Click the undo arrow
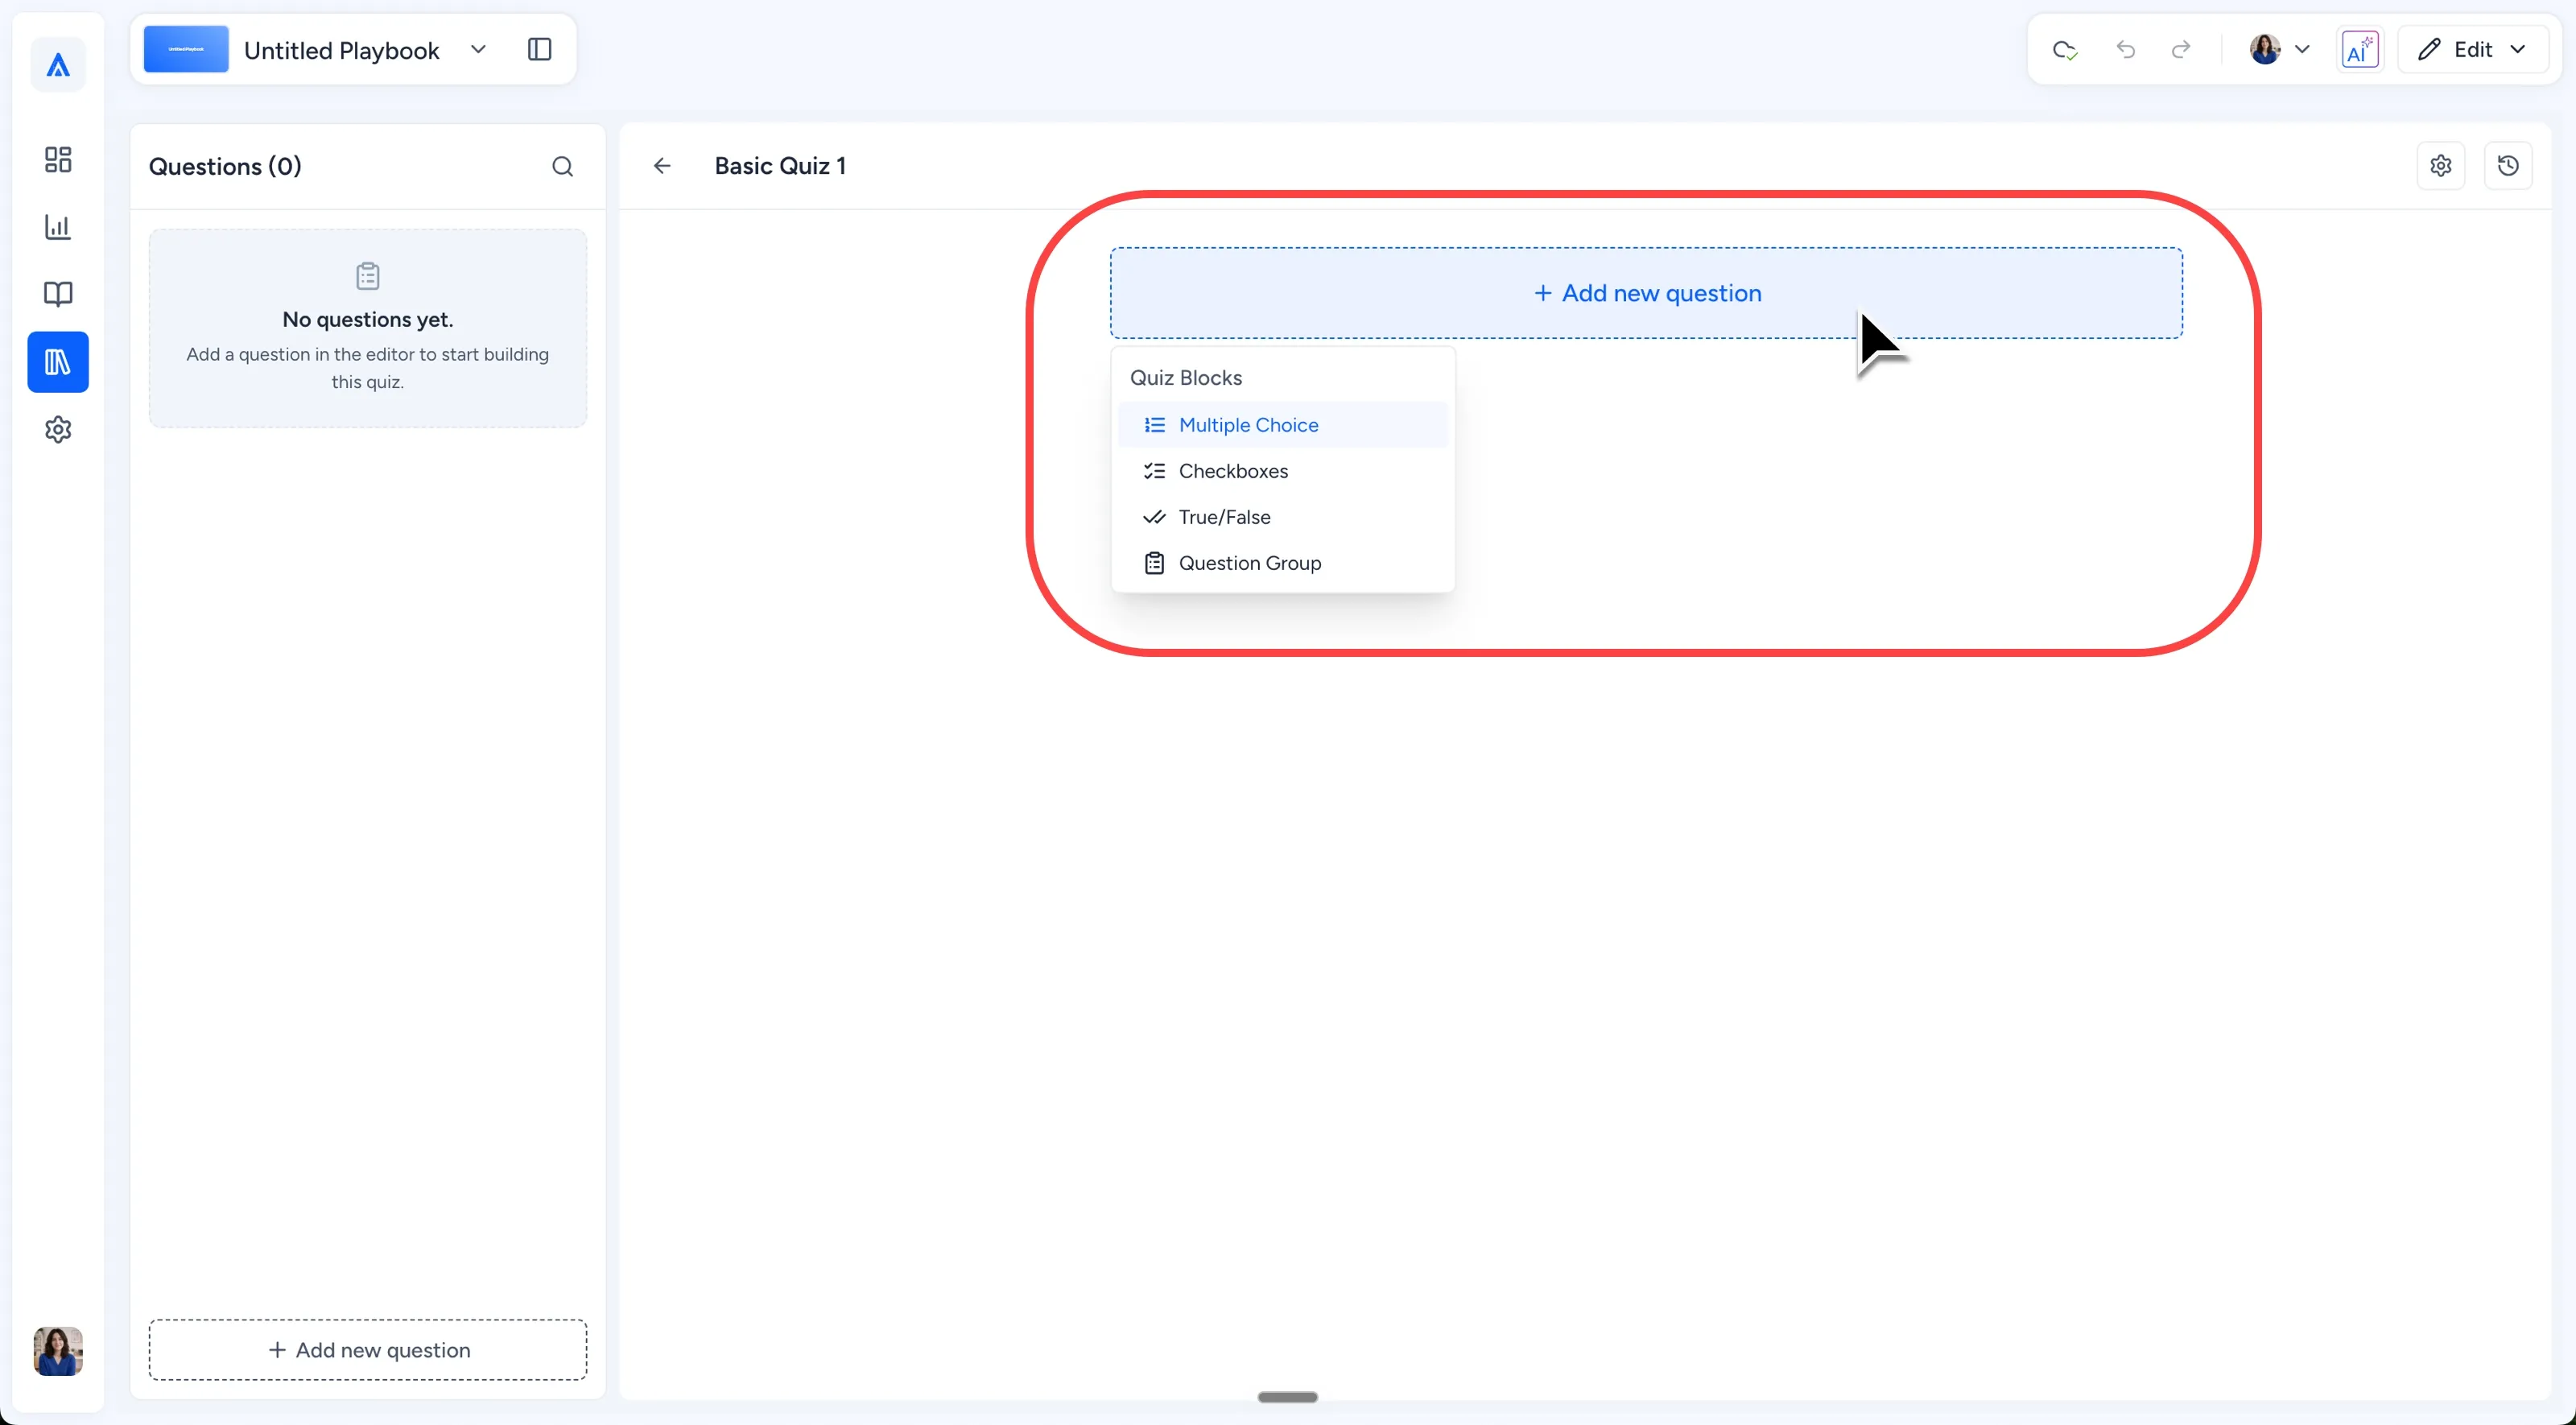The height and width of the screenshot is (1425, 2576). click(2126, 49)
